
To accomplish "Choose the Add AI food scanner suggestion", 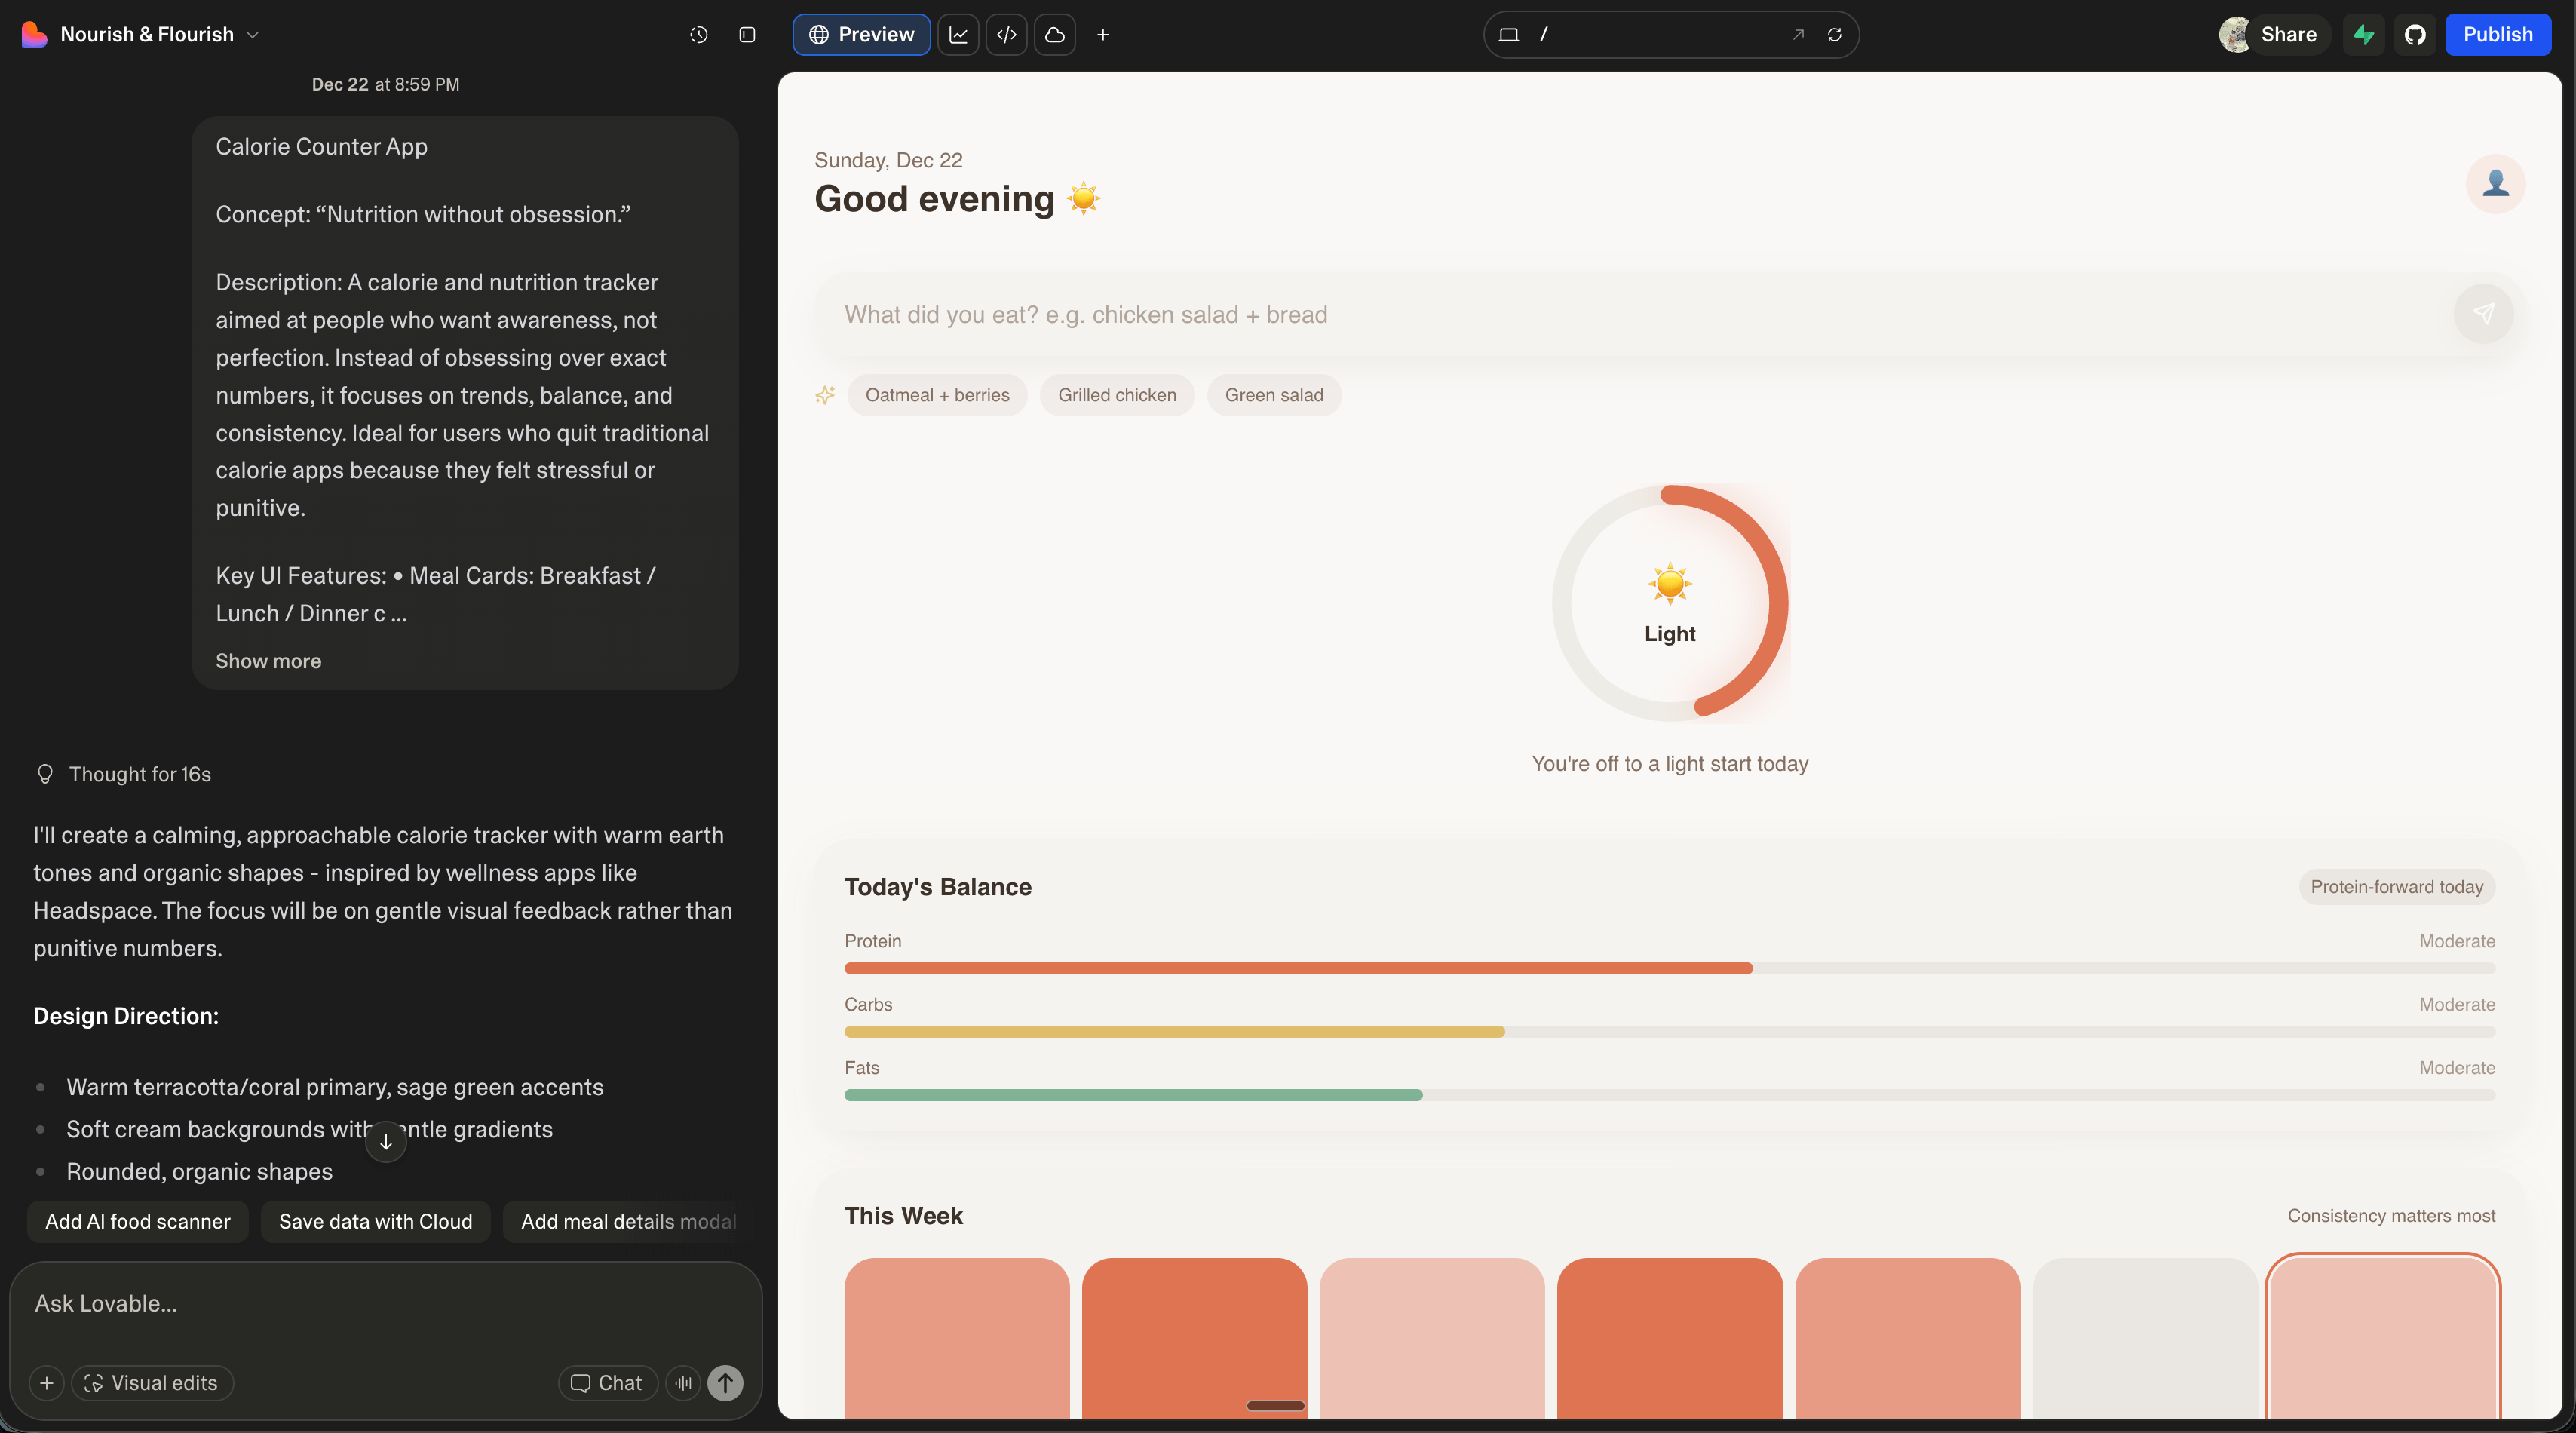I will 137,1222.
